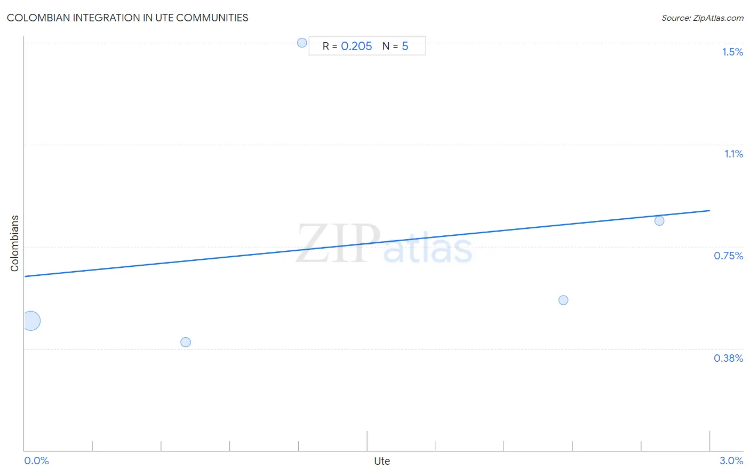The width and height of the screenshot is (750, 476).
Task: Click the blue regression trend line
Action: (367, 243)
